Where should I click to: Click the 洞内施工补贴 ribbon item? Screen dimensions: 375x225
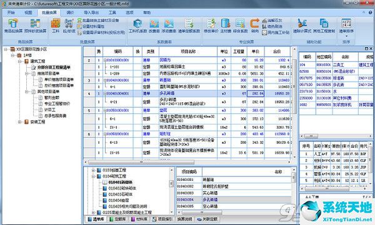click(x=276, y=32)
